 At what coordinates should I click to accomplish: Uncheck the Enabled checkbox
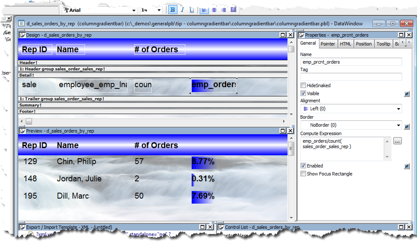pos(303,165)
